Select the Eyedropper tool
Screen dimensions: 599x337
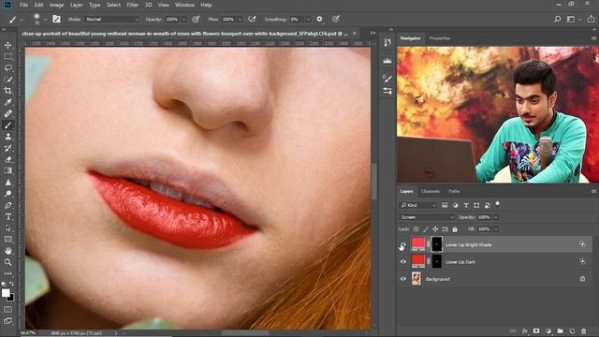tap(8, 102)
